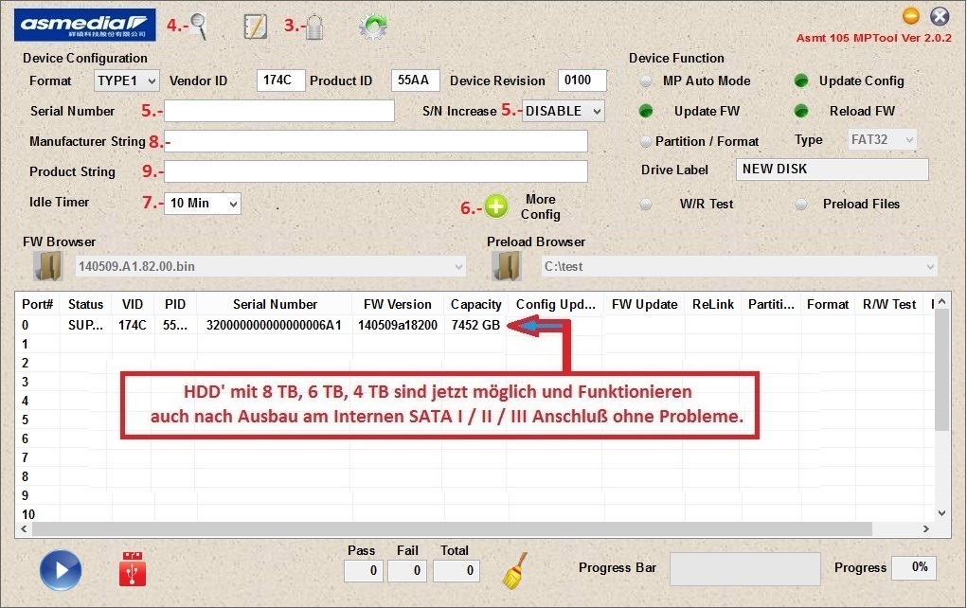967x608 pixels.
Task: Click the Serial Number column header
Action: coord(275,305)
